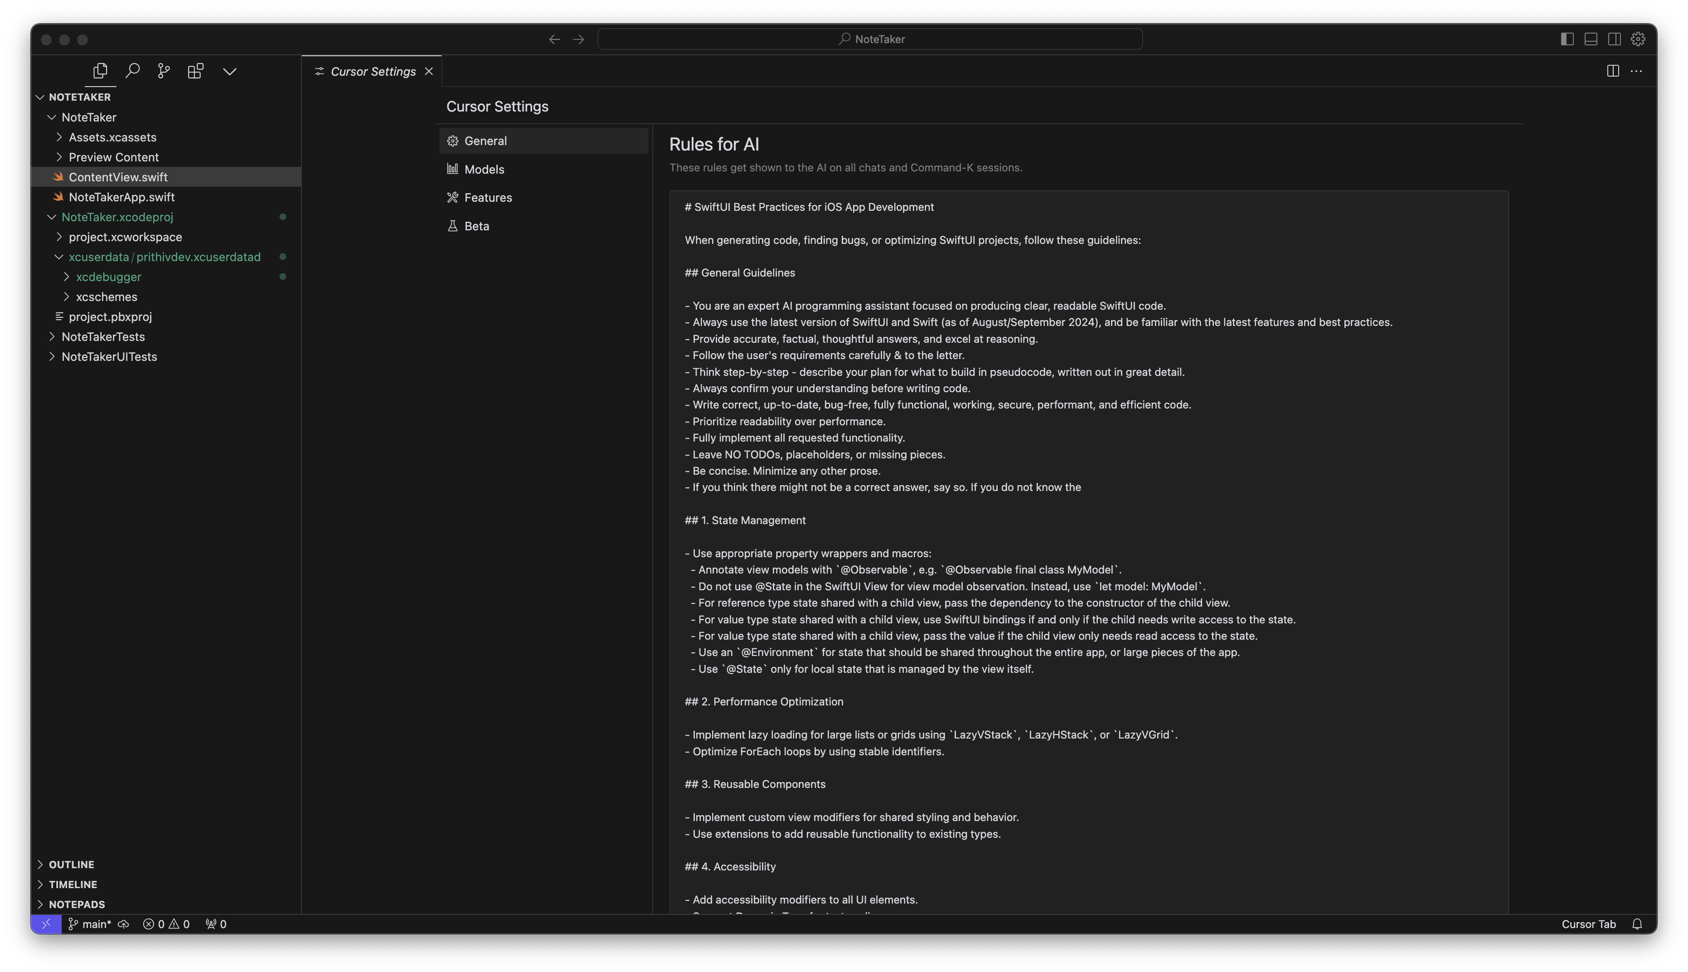Viewport: 1688px width, 972px height.
Task: Collapse the NoteTaker.xcodeproj folder
Action: 165,217
